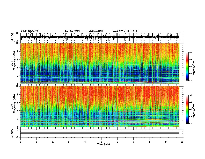Click time-axis tick label "8"
The height and width of the screenshot is (159, 205).
click(x=150, y=142)
